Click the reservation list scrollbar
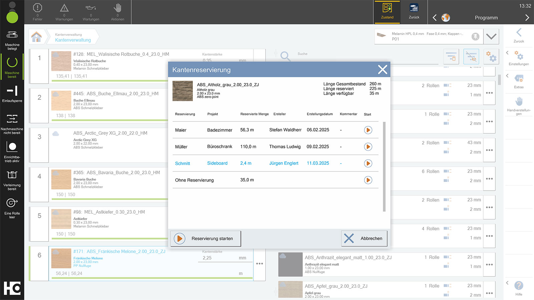 pyautogui.click(x=384, y=167)
